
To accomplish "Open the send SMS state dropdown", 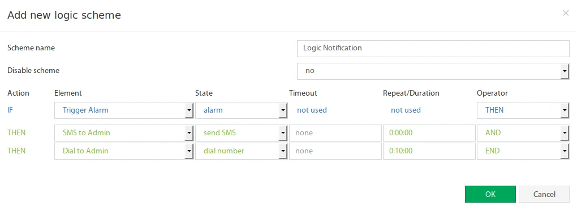I will pyautogui.click(x=241, y=132).
